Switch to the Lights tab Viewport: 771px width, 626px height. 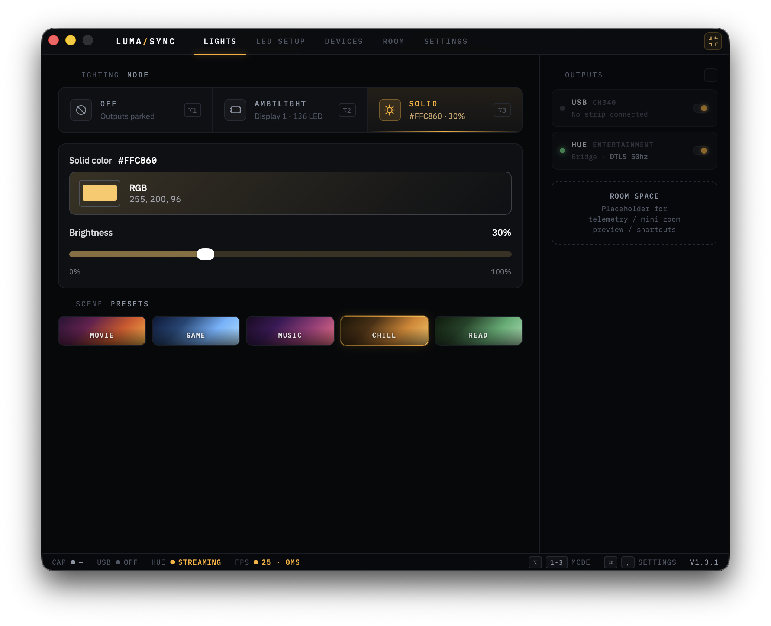220,41
